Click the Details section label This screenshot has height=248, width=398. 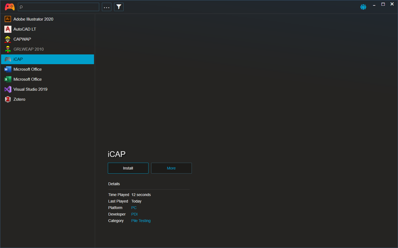(114, 184)
